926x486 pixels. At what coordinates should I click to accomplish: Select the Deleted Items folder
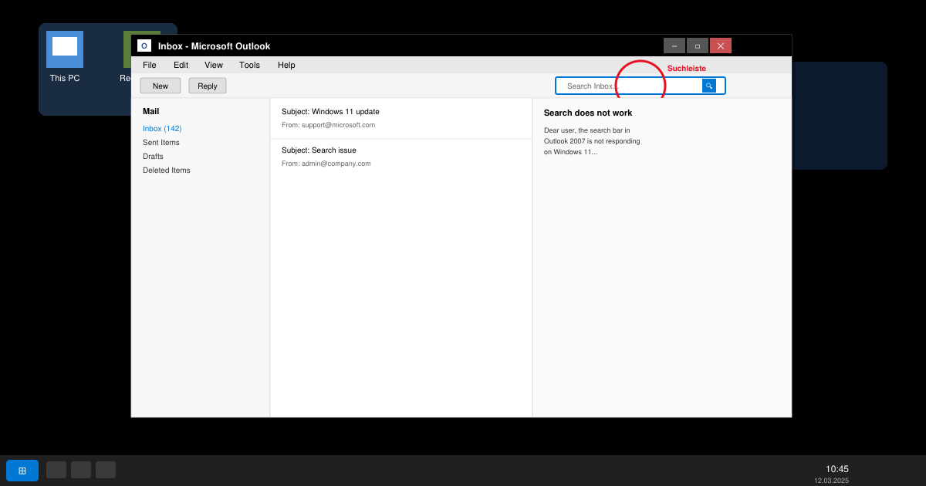coord(167,170)
